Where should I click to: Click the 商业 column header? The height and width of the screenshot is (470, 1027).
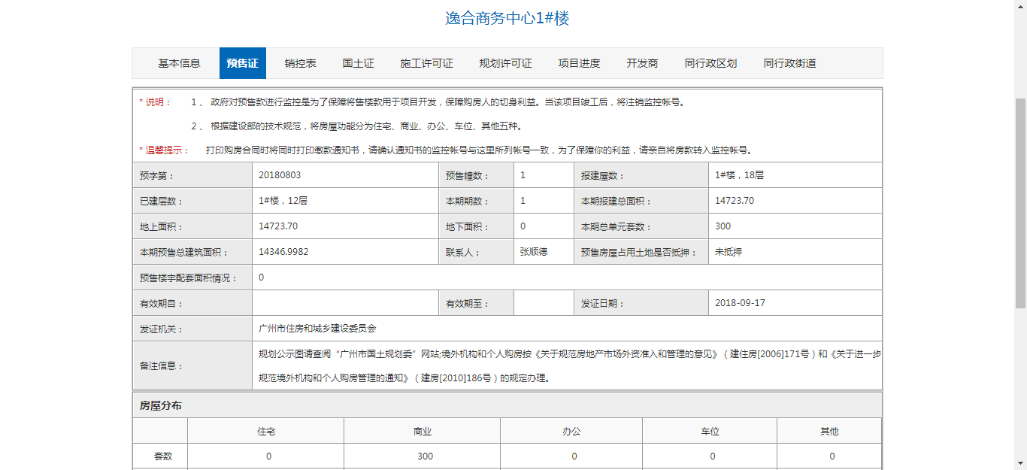(422, 432)
